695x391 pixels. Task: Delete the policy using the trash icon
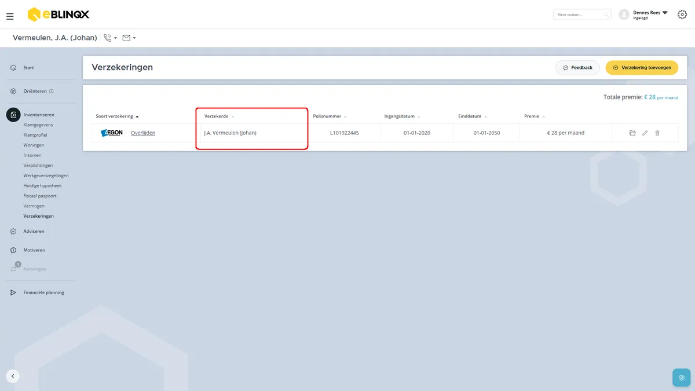coord(657,133)
